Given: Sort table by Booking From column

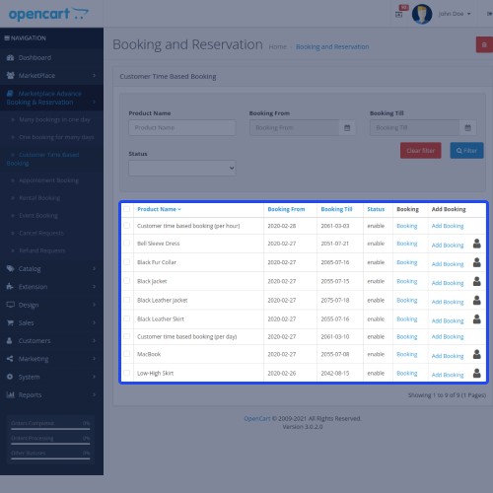Looking at the screenshot, I should pos(286,209).
